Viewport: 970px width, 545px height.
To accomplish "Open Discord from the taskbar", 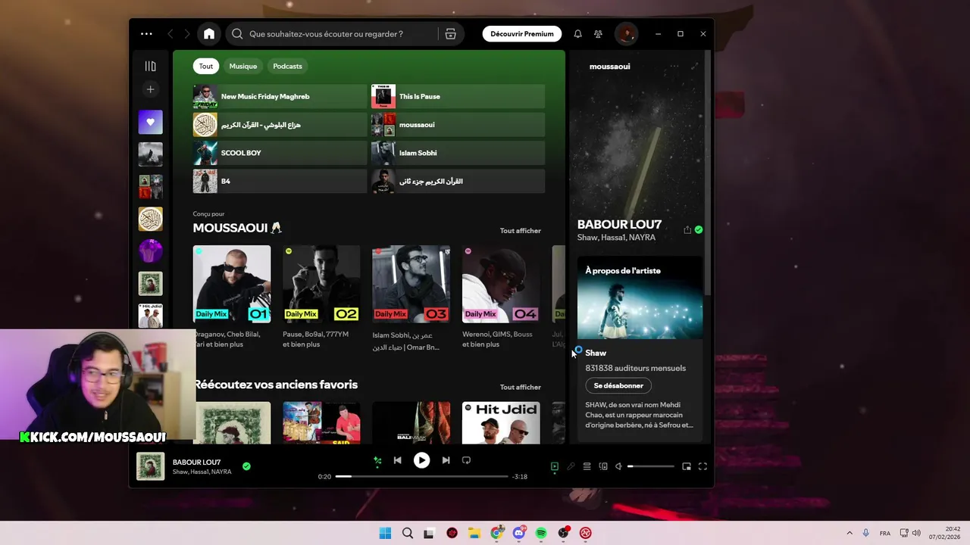I will (519, 533).
